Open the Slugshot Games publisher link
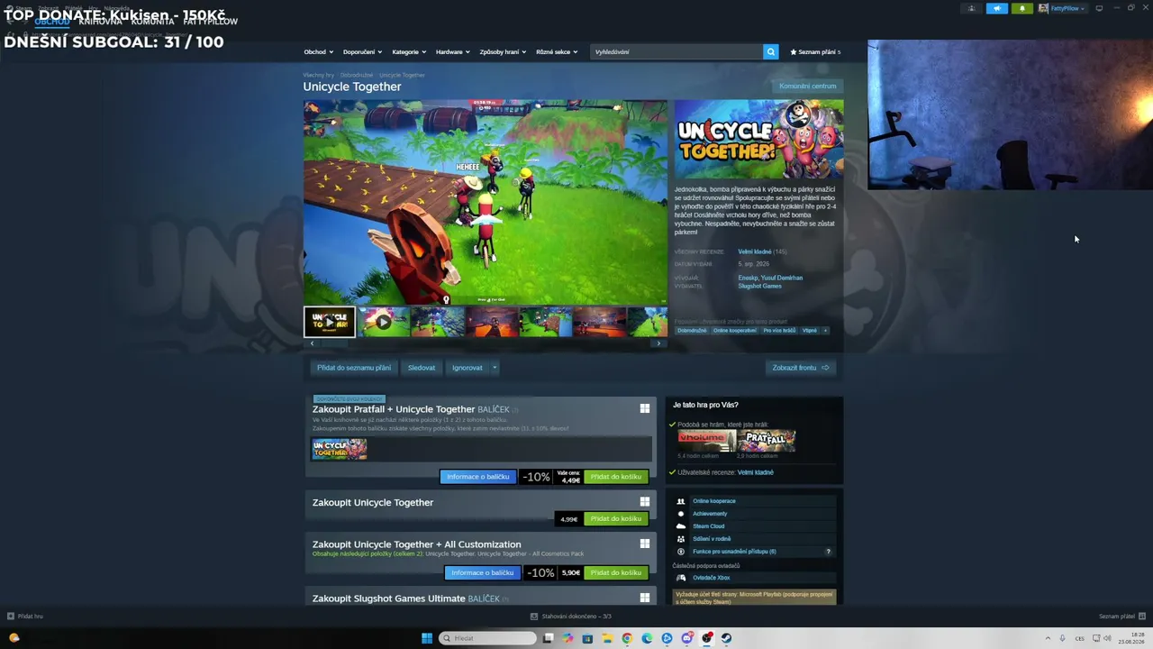This screenshot has height=649, width=1153. point(760,286)
